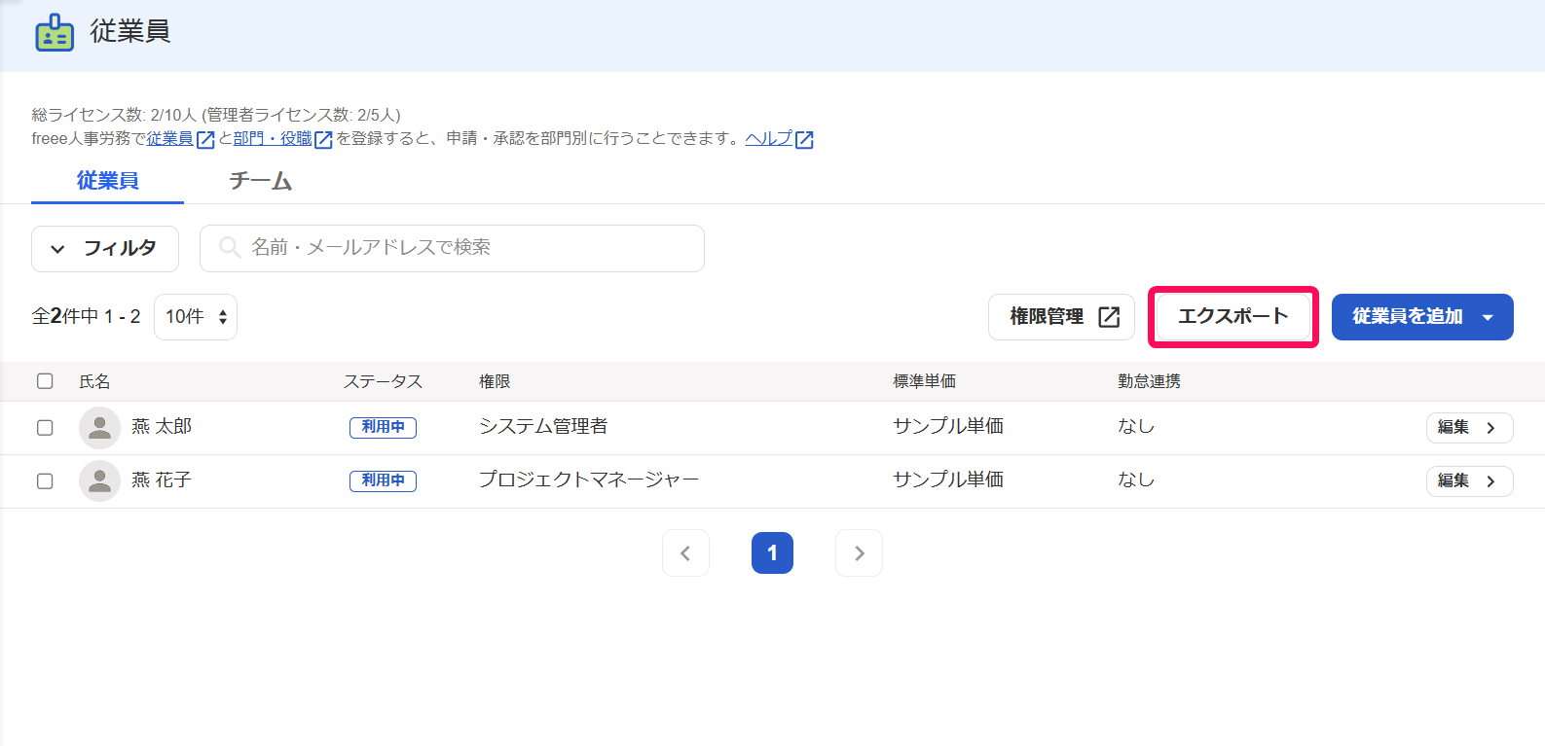Click the エクスポート button
Viewport: 1545px width, 746px height.
(1232, 317)
